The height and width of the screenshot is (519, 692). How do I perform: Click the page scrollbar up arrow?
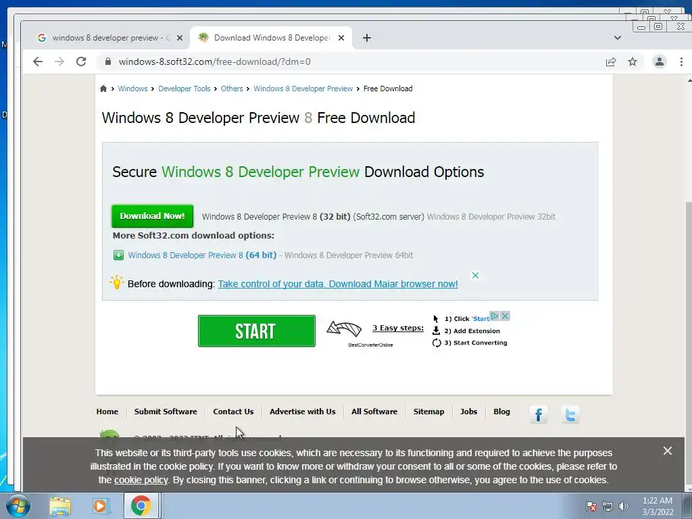(x=689, y=80)
